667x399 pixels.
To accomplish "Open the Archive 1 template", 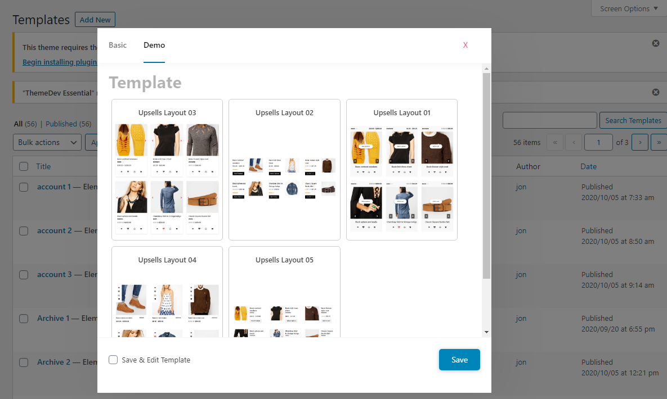I will click(53, 318).
